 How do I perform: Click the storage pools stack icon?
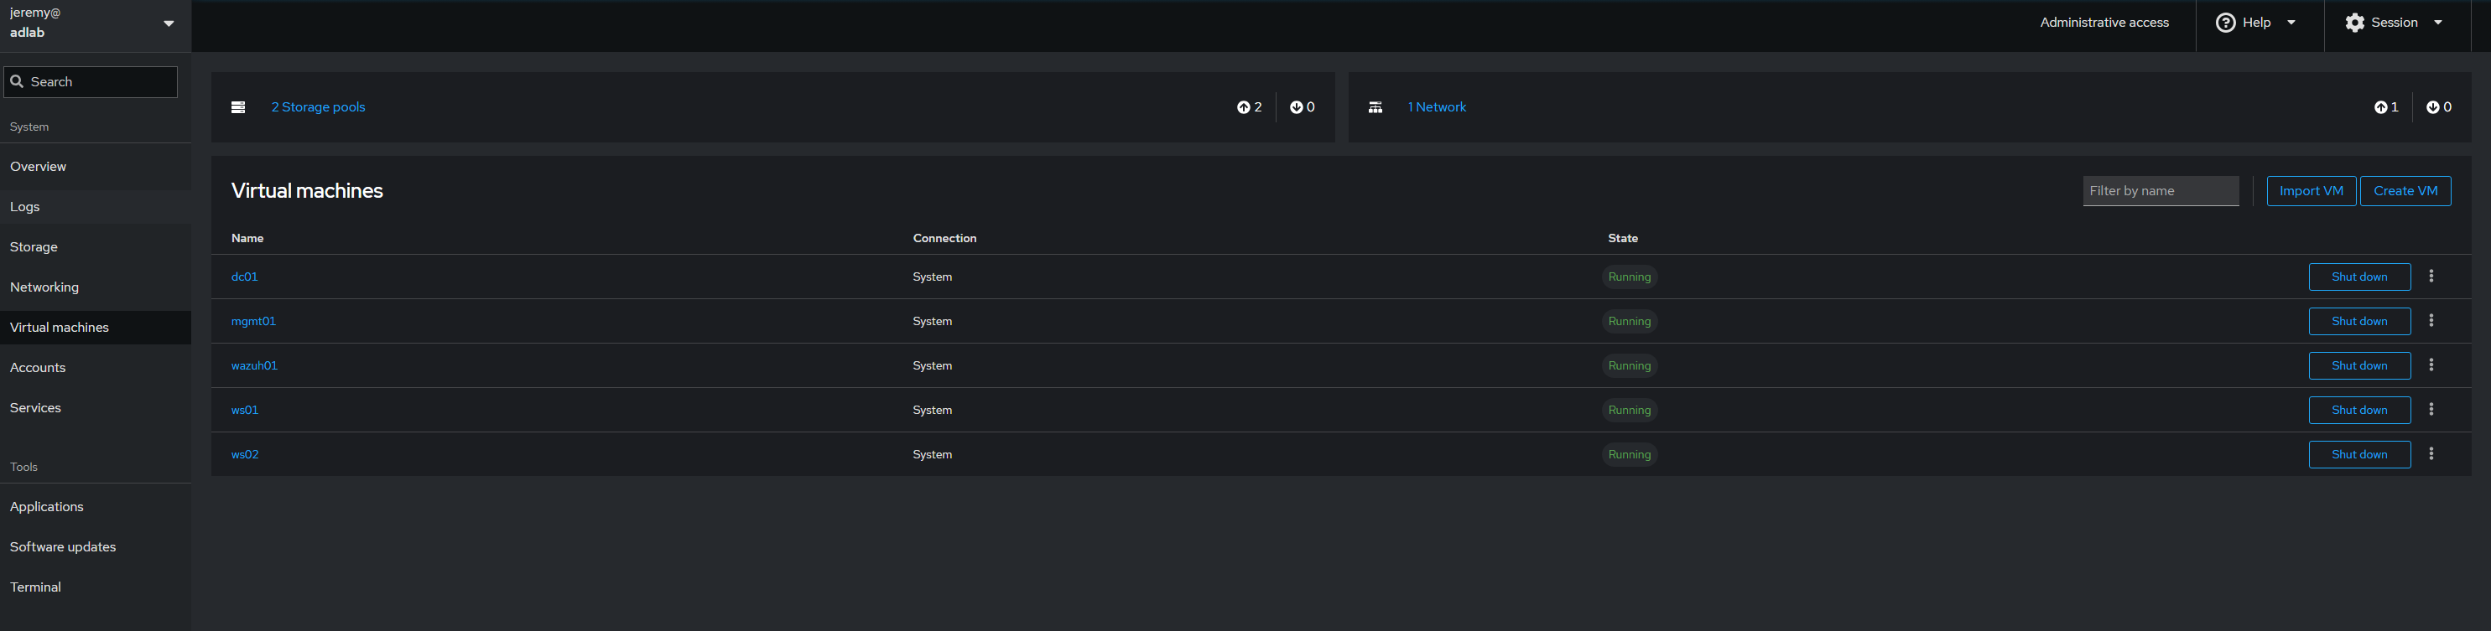pos(238,107)
